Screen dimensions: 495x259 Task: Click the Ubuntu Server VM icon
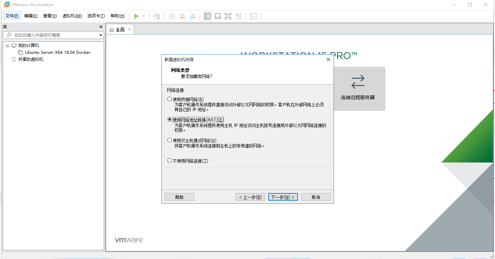20,52
